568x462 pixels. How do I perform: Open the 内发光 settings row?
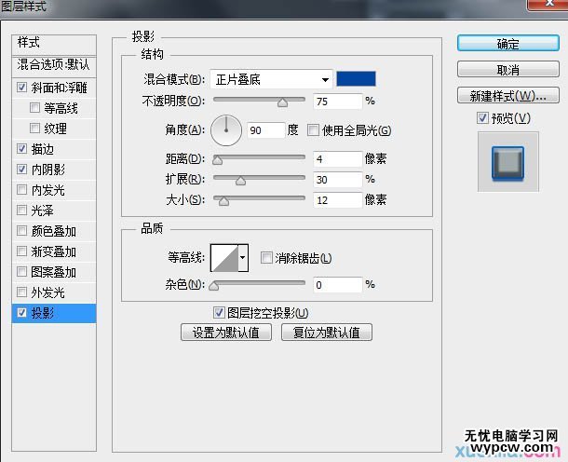pos(54,189)
